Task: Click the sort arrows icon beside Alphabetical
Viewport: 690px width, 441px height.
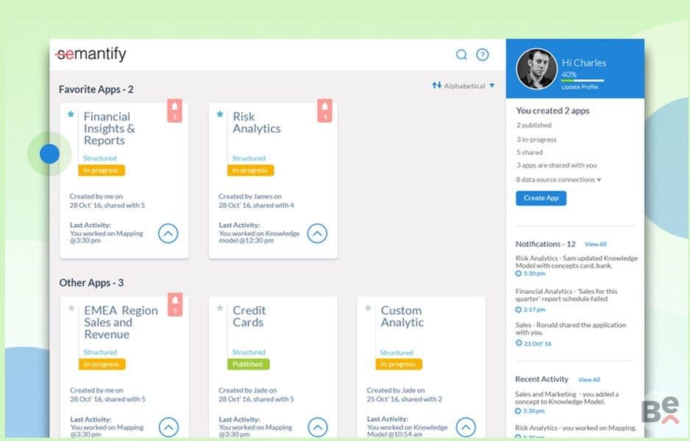Action: pyautogui.click(x=436, y=85)
